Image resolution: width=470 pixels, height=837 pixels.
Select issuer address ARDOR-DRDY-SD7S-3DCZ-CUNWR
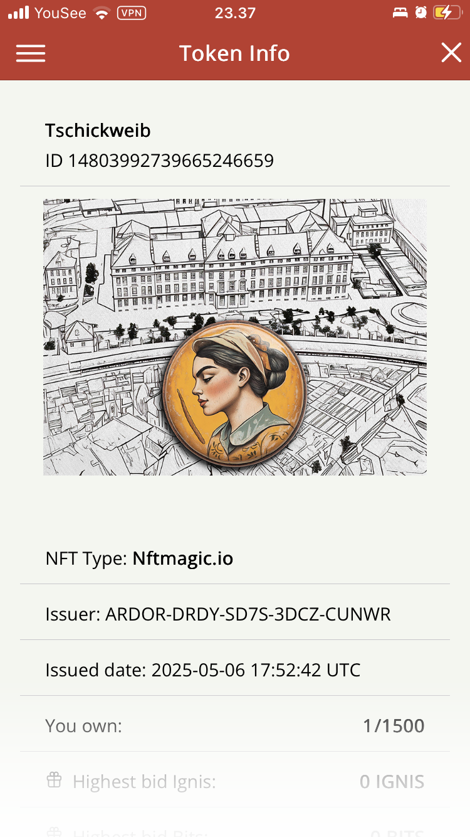tap(248, 614)
